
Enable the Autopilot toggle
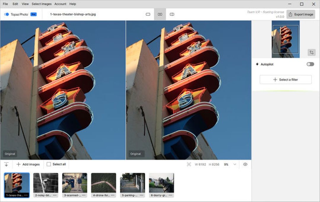point(310,64)
